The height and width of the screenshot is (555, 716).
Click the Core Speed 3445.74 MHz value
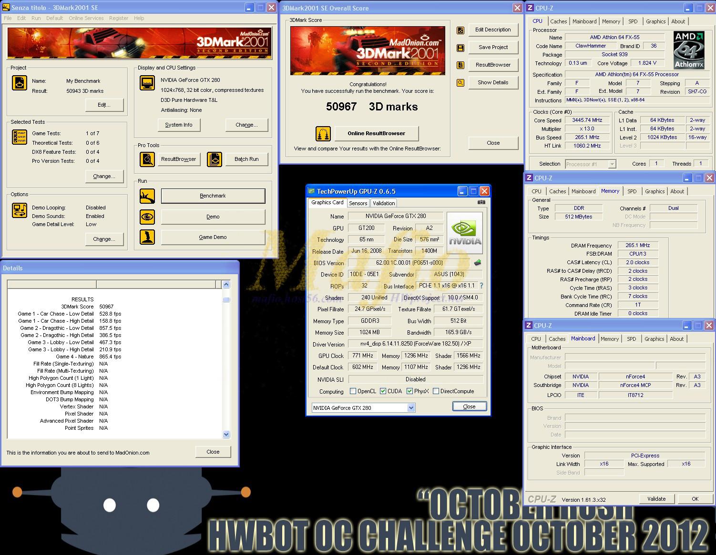587,120
